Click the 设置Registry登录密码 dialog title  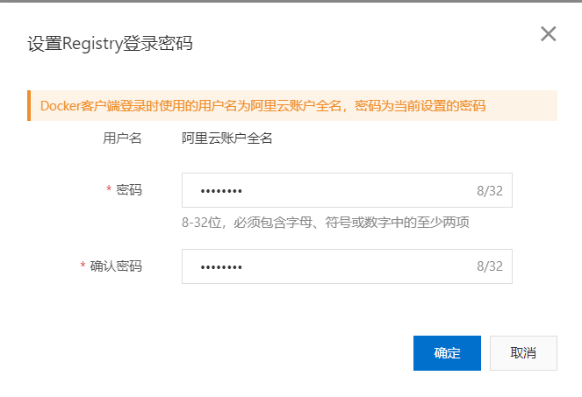(110, 44)
